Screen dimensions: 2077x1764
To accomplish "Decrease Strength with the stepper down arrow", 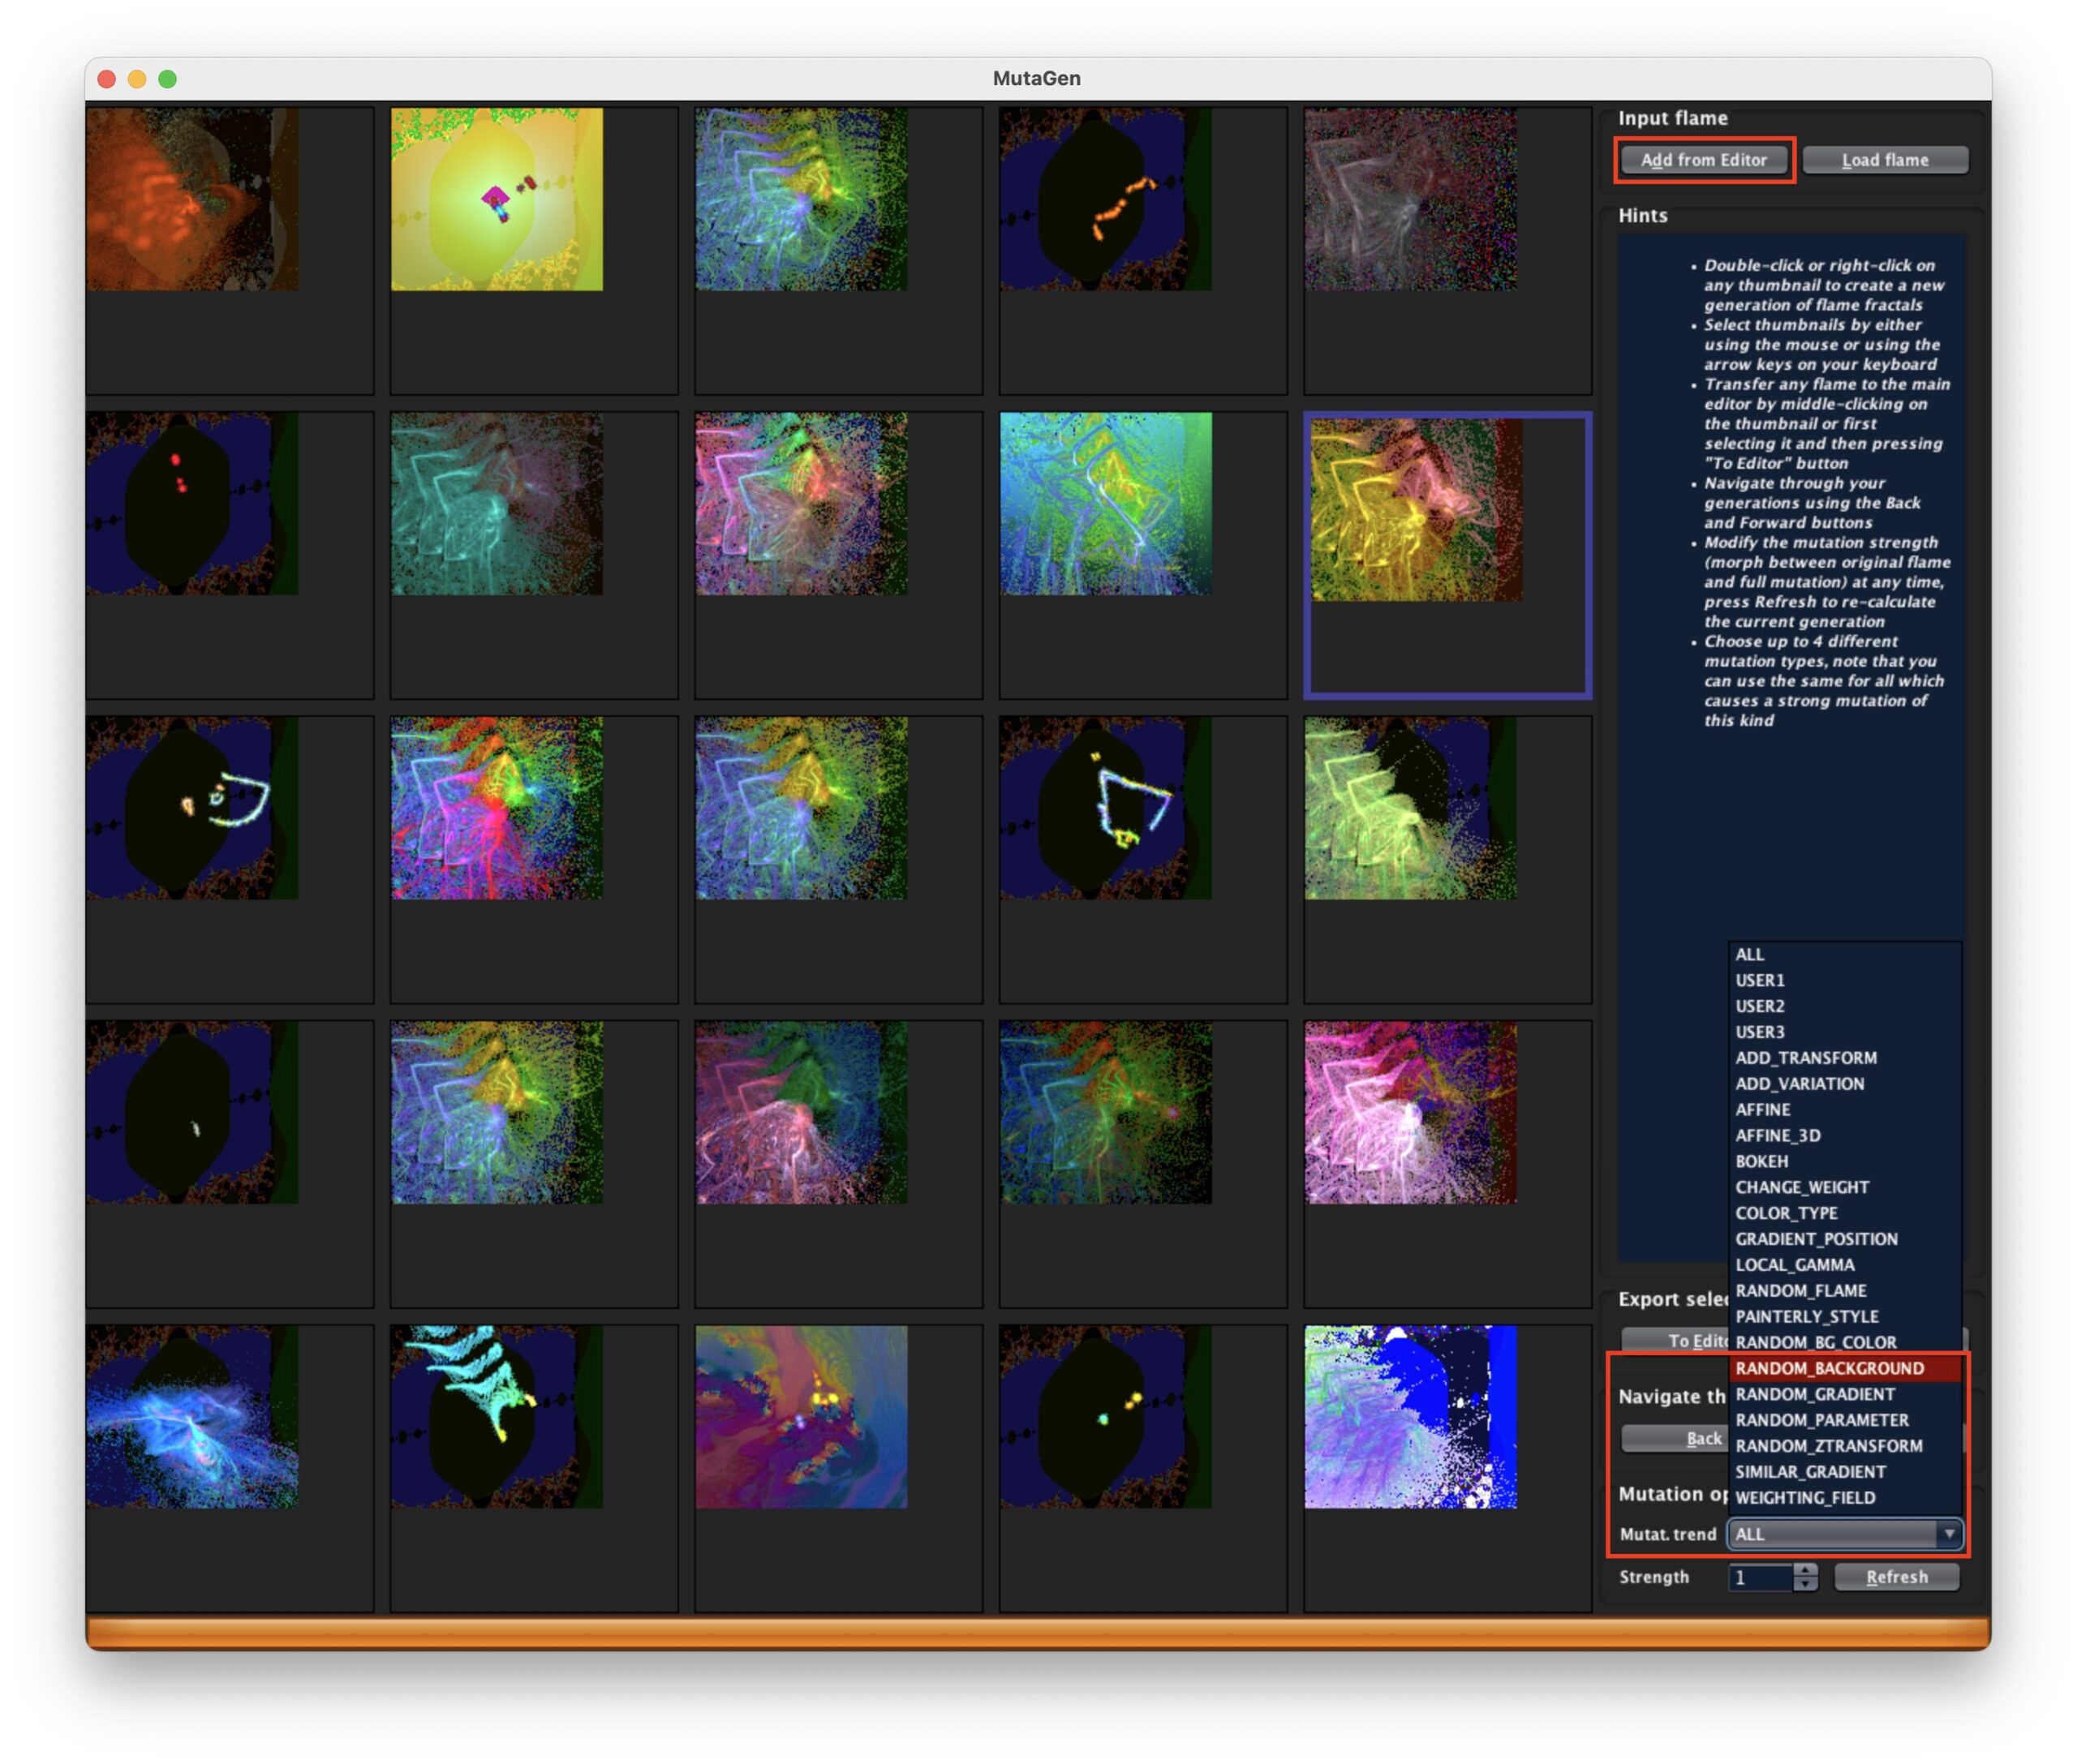I will (1805, 1584).
